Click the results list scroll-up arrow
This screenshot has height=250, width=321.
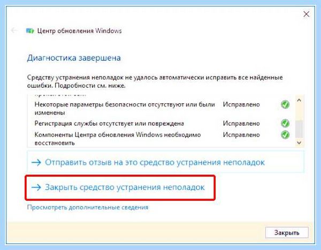pos(299,100)
